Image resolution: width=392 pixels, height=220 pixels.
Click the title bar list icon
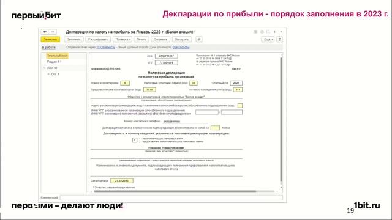pos(255,32)
